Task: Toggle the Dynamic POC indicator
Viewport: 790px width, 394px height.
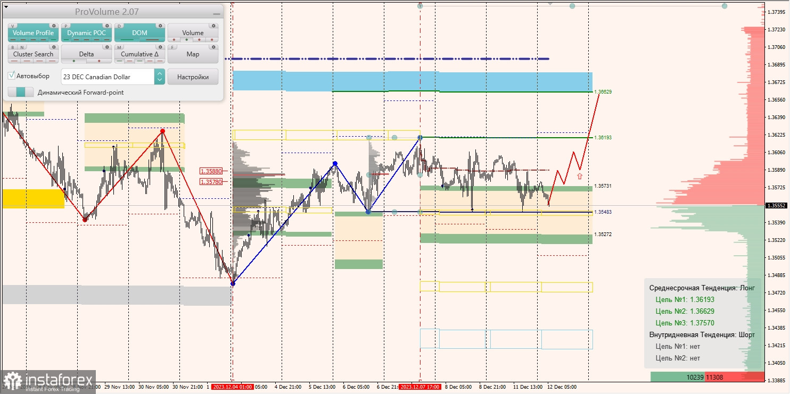Action: click(x=86, y=32)
